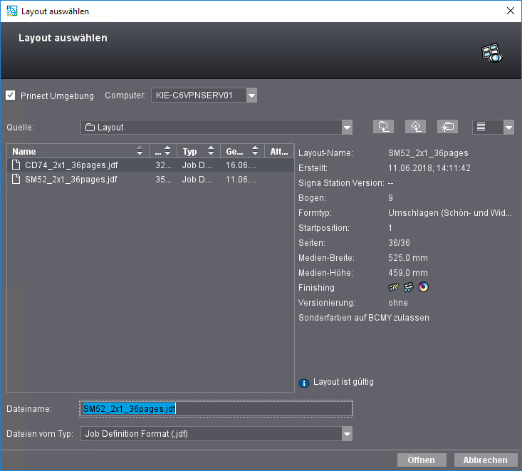Sort by the Typ column header
This screenshot has width=522, height=471.
click(x=199, y=151)
